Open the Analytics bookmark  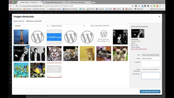27,9
